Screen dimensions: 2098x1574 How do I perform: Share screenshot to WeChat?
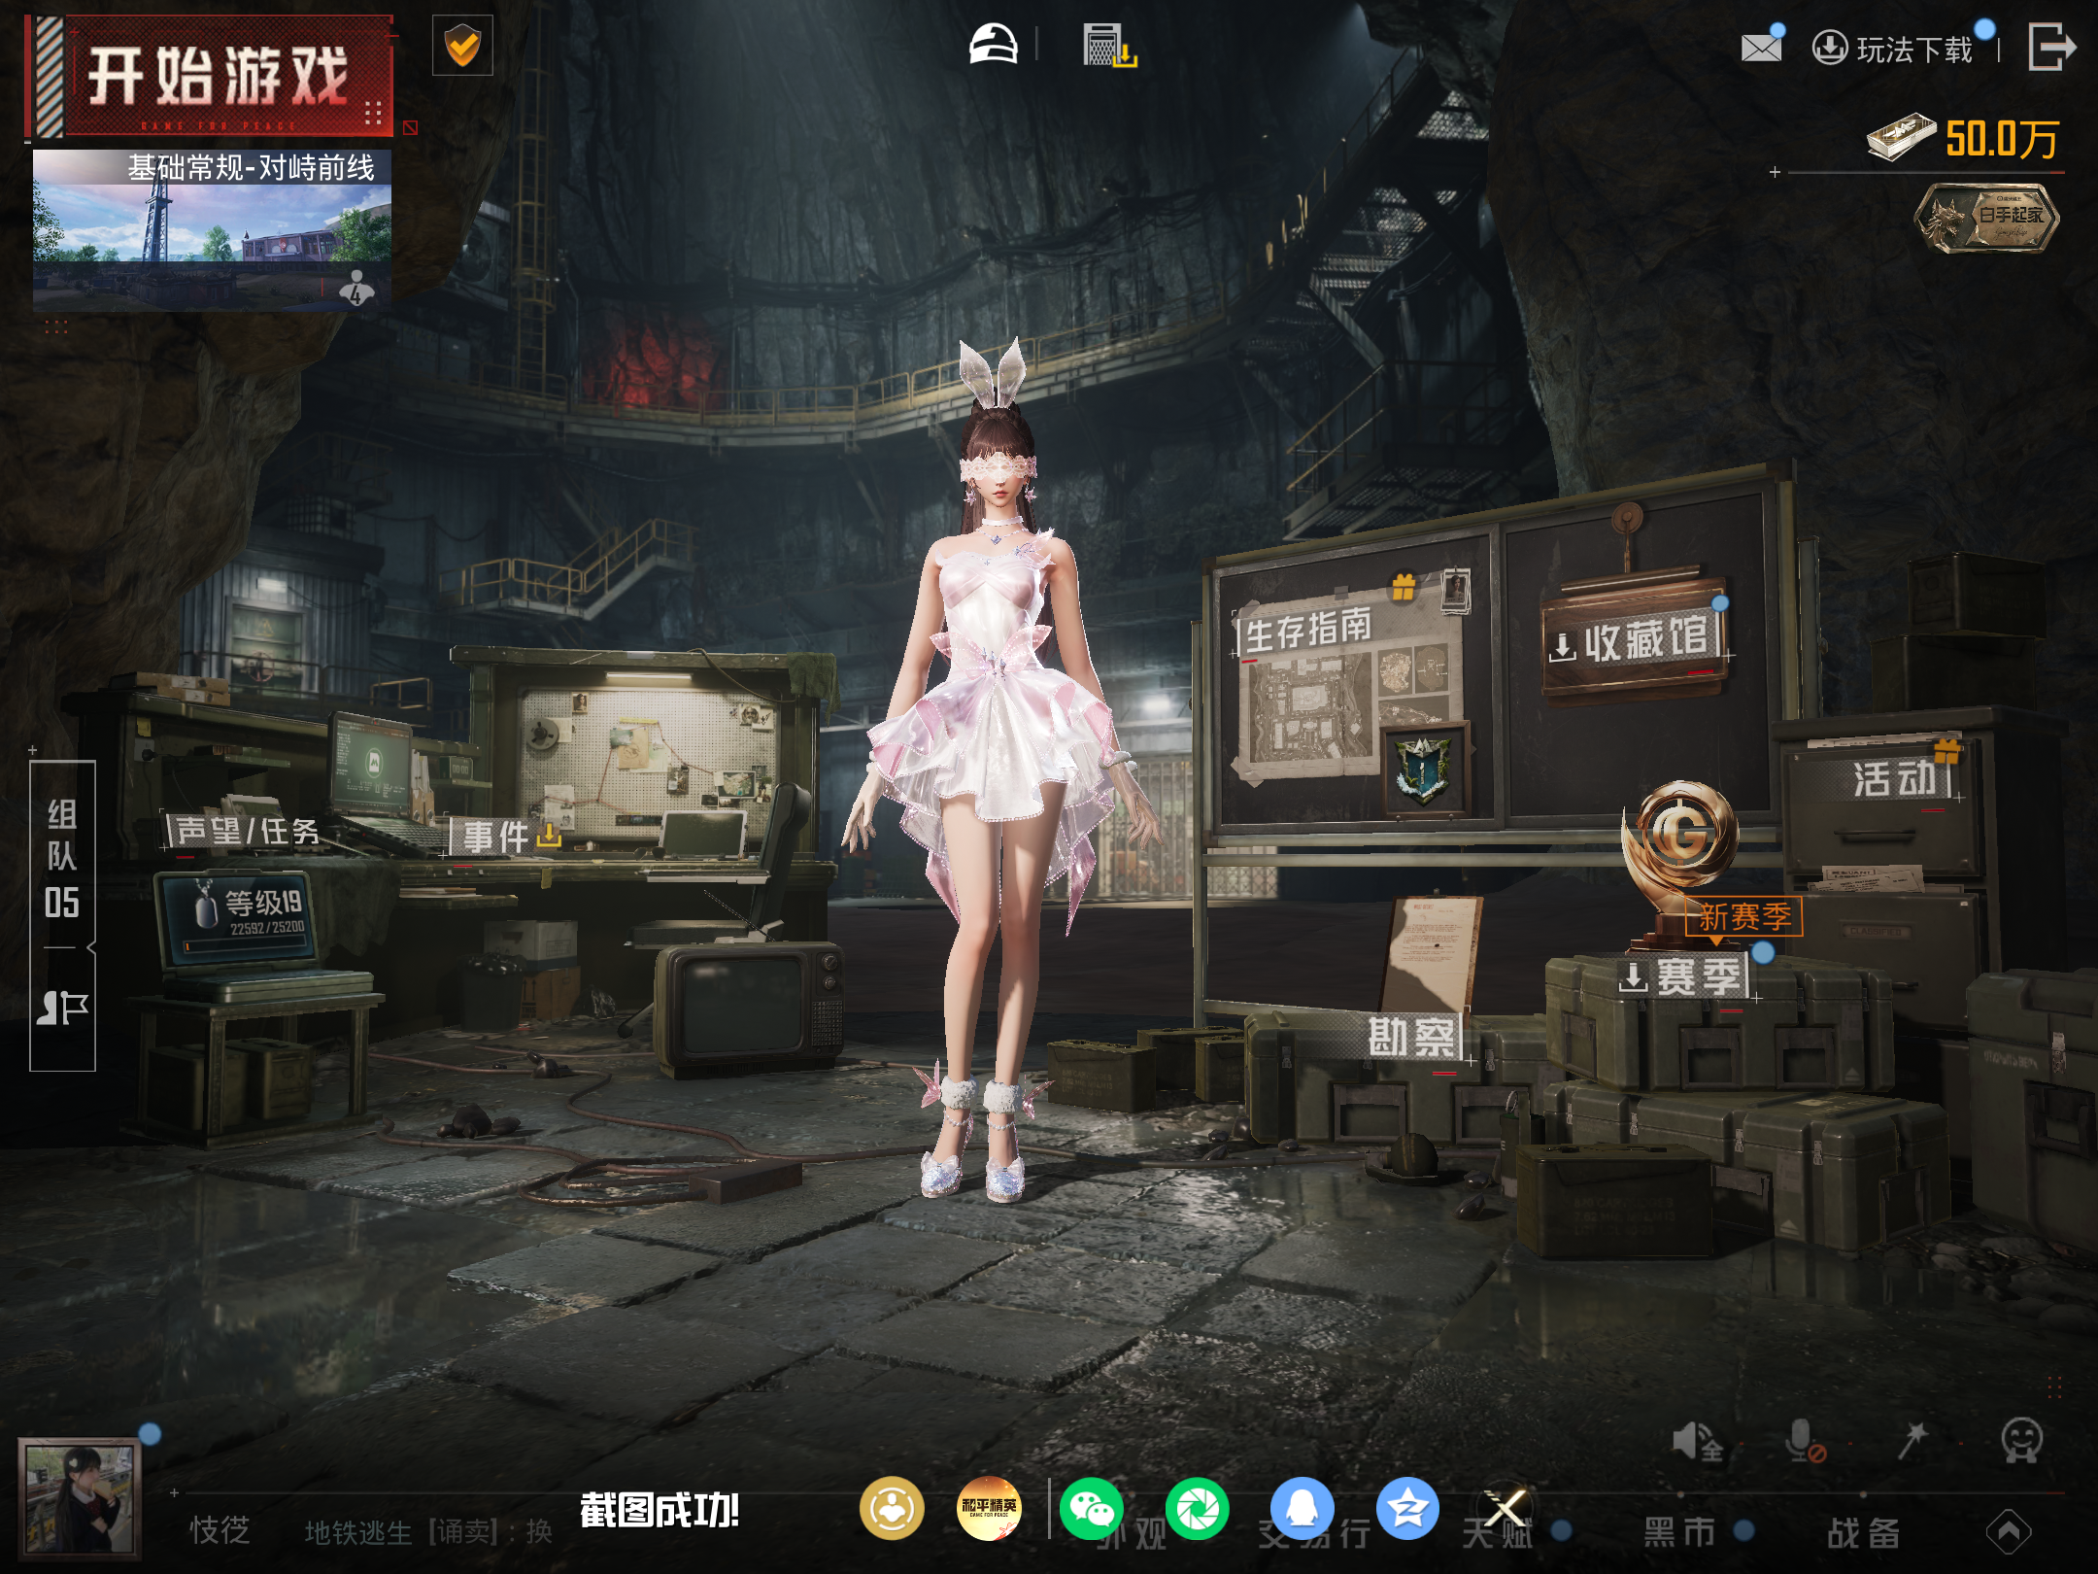(x=1091, y=1508)
